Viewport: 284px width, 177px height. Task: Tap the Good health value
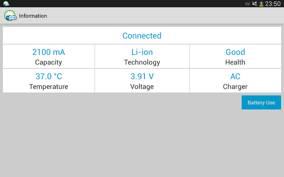[235, 52]
